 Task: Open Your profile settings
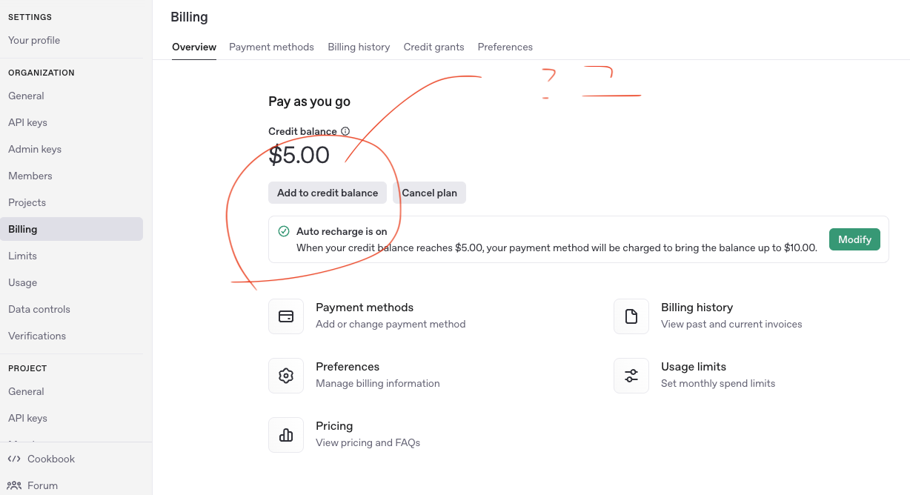34,40
